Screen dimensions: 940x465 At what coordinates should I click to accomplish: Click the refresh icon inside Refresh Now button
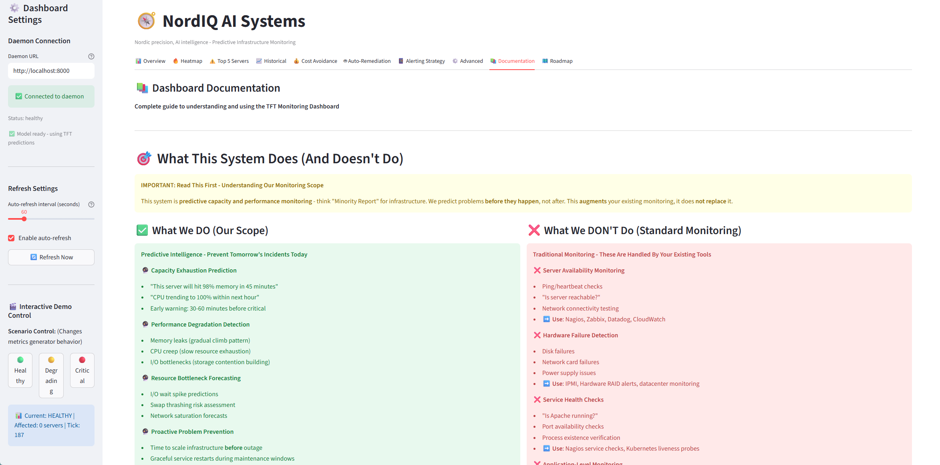(34, 257)
